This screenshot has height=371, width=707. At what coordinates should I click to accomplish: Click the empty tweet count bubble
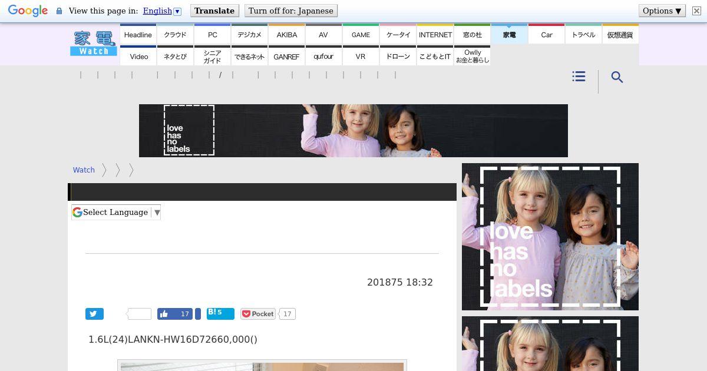point(140,314)
